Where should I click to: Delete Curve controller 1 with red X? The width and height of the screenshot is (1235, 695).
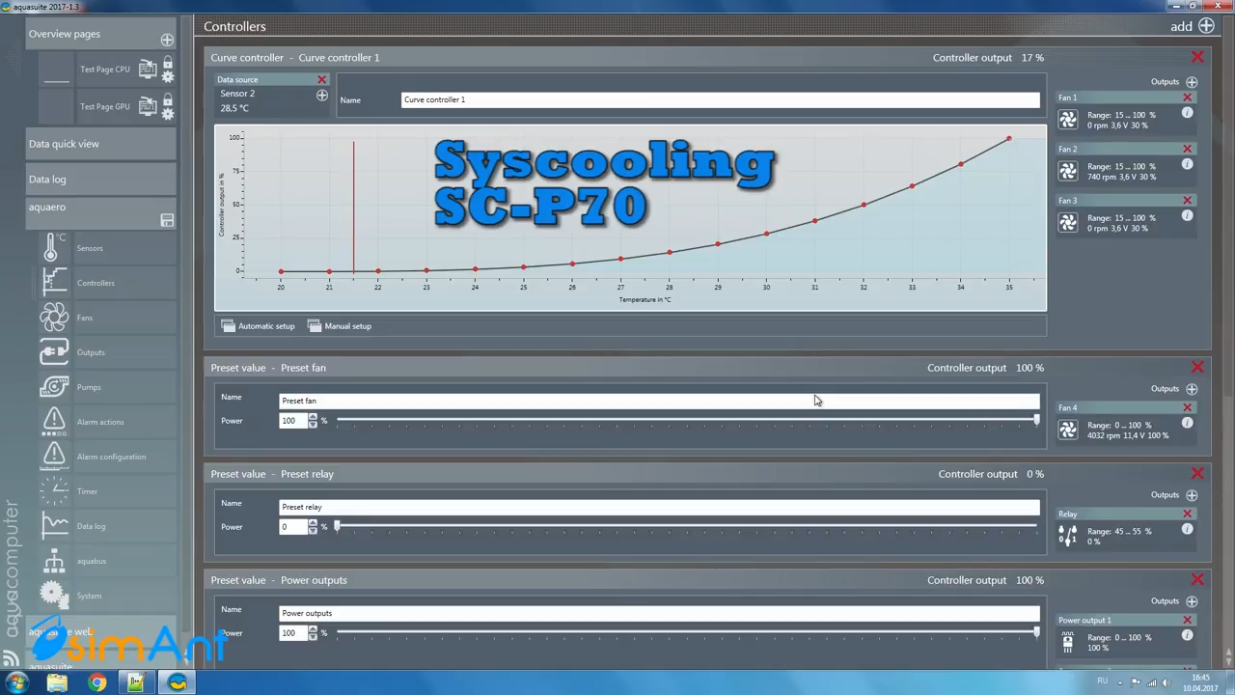click(x=1197, y=58)
